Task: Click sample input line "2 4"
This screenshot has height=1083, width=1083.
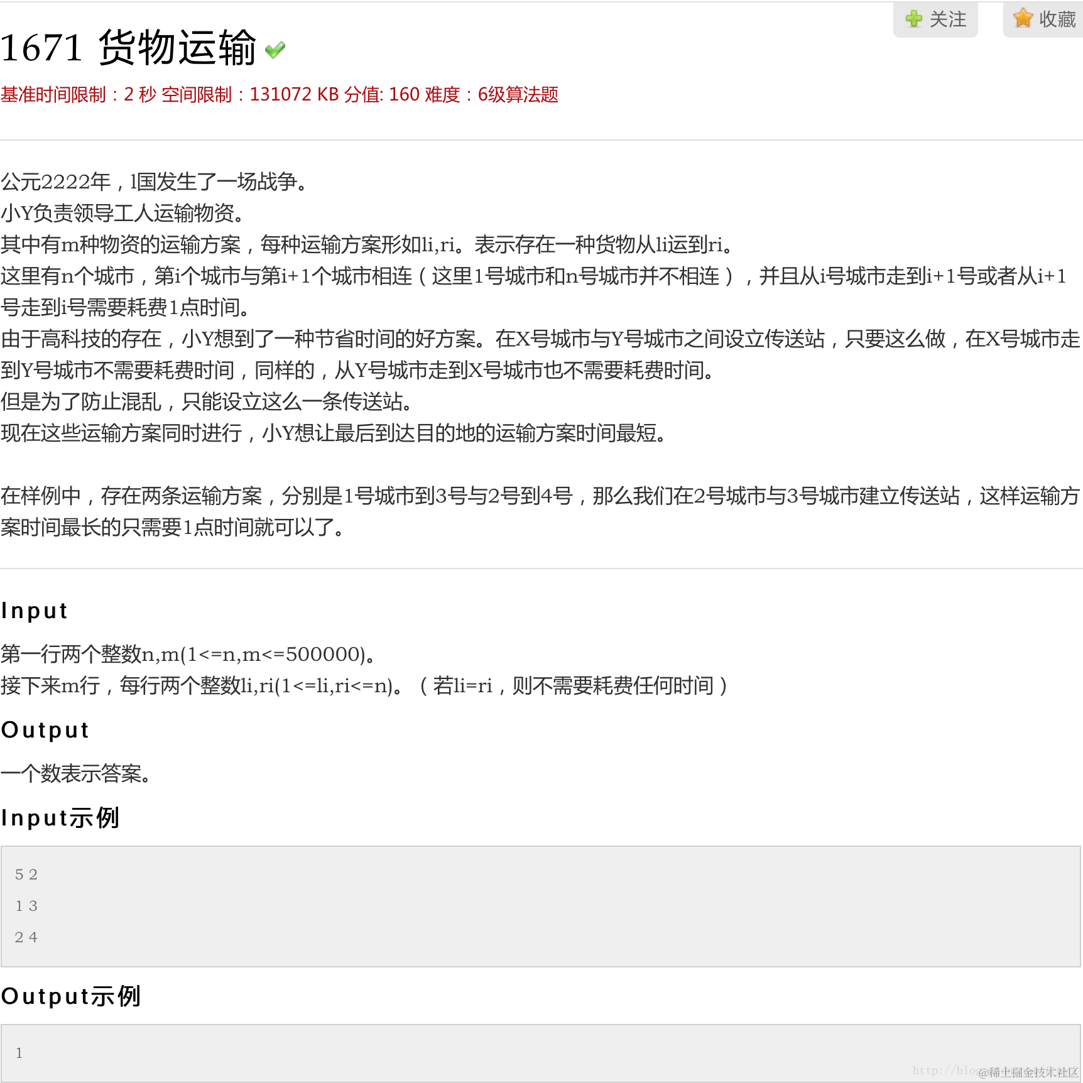Action: (x=26, y=937)
